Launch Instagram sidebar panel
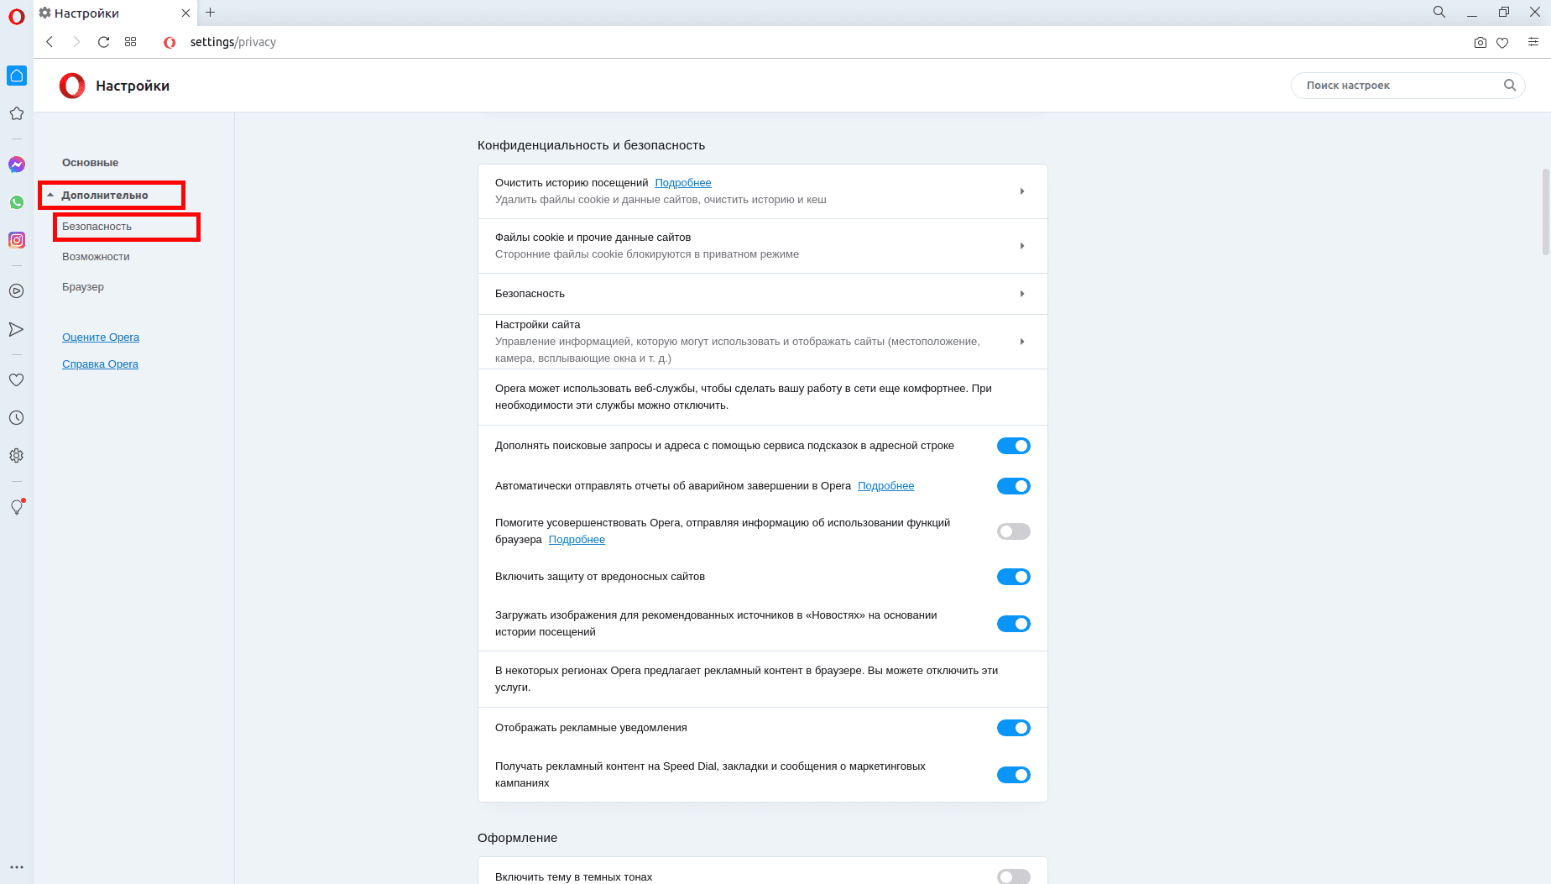 pyautogui.click(x=17, y=240)
